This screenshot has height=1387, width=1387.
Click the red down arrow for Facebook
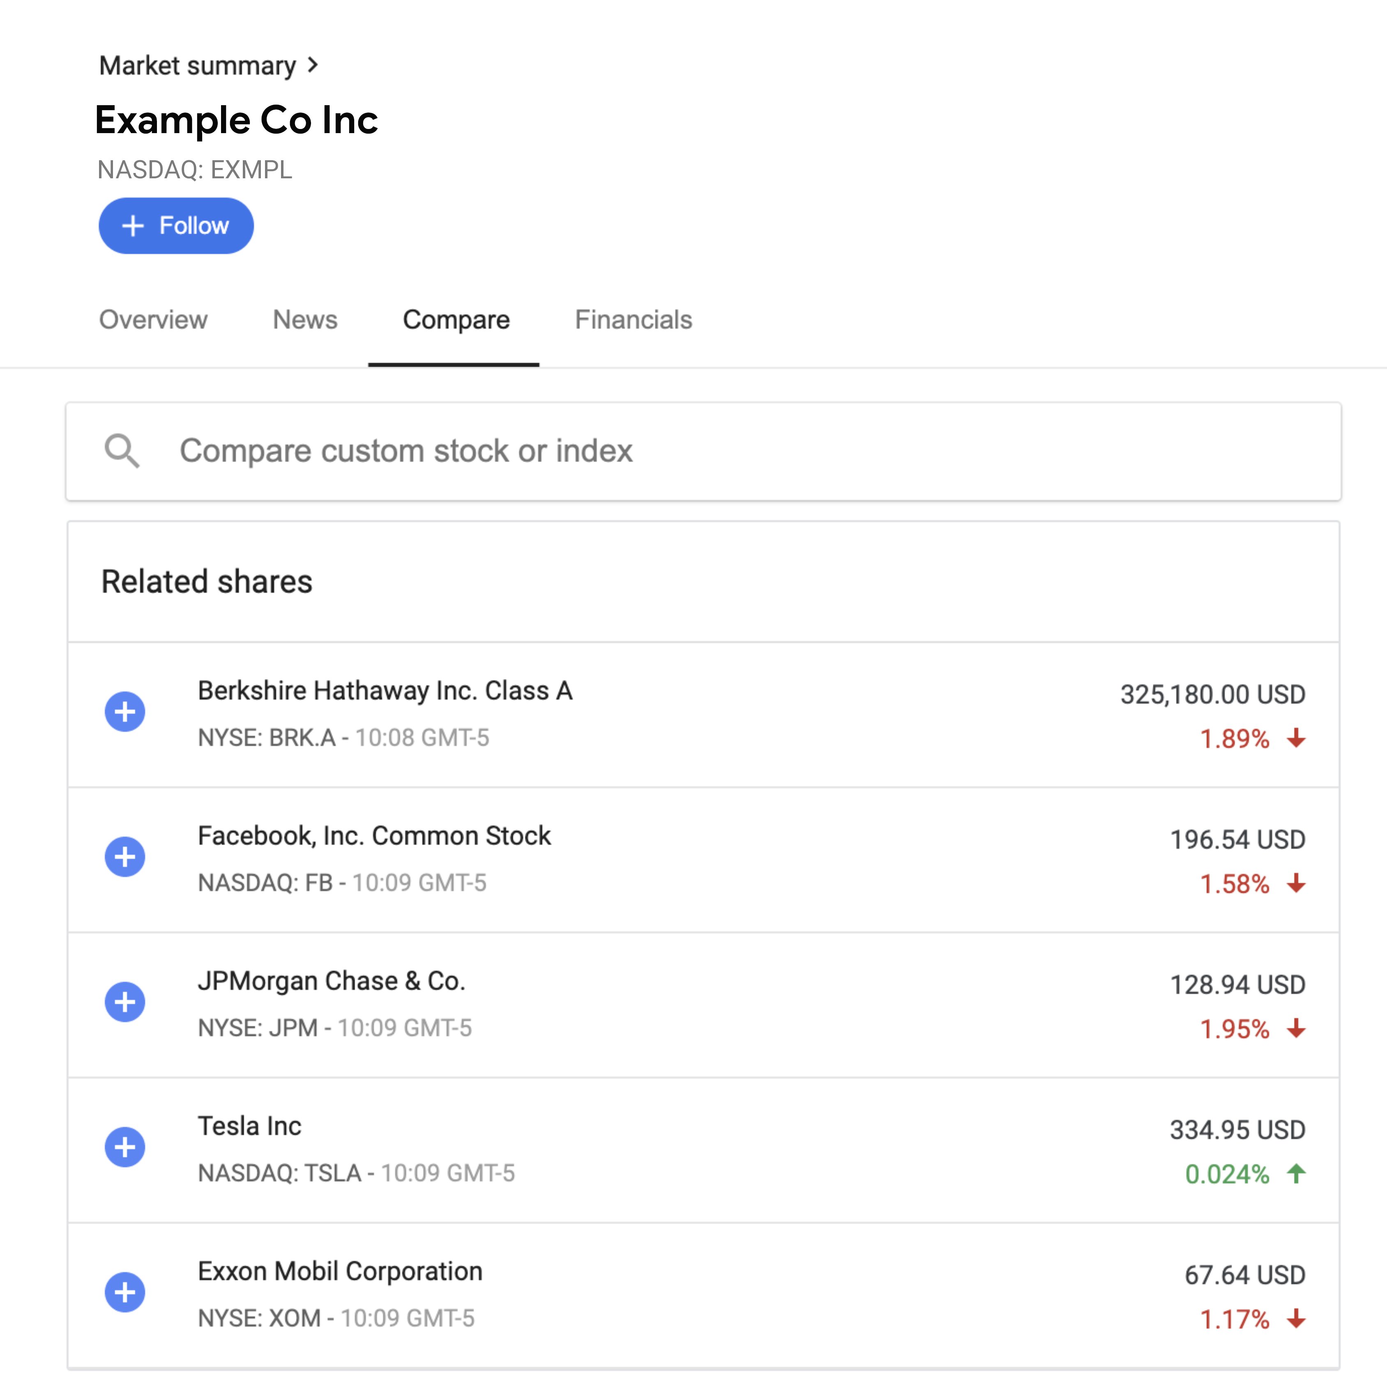(1296, 883)
